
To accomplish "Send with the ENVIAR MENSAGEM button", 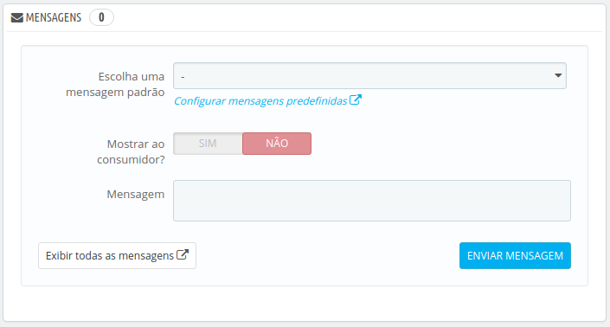I will point(515,255).
